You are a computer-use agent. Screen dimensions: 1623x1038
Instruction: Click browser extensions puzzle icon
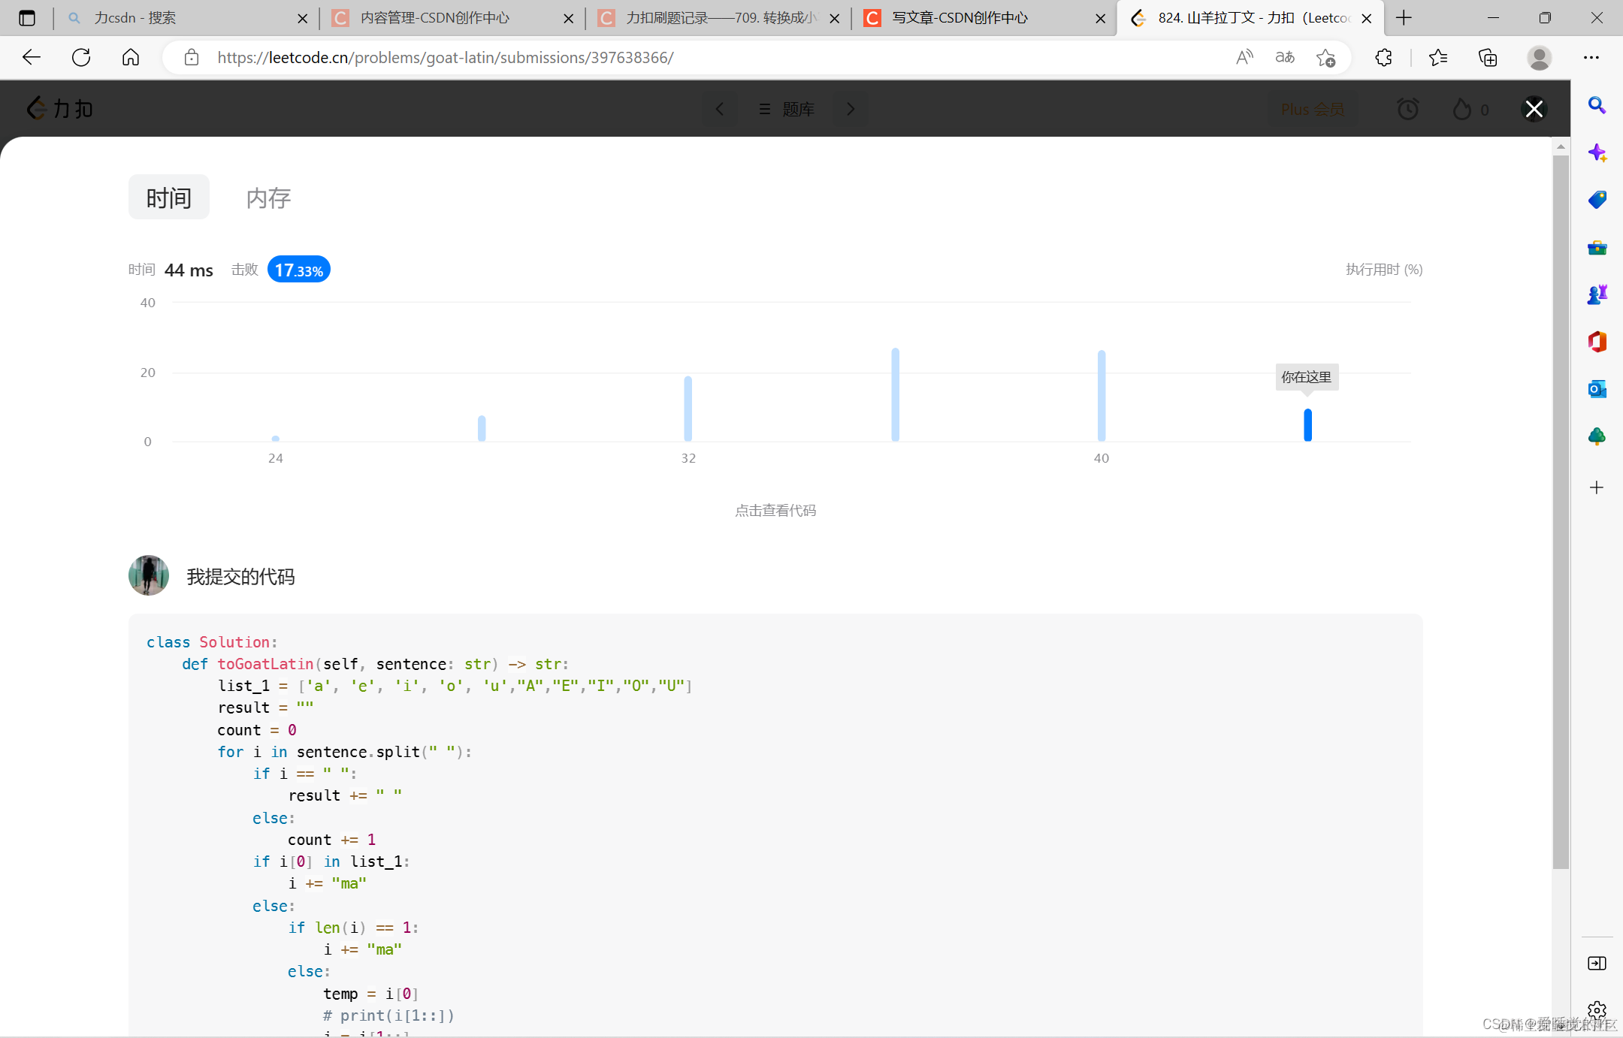point(1383,58)
